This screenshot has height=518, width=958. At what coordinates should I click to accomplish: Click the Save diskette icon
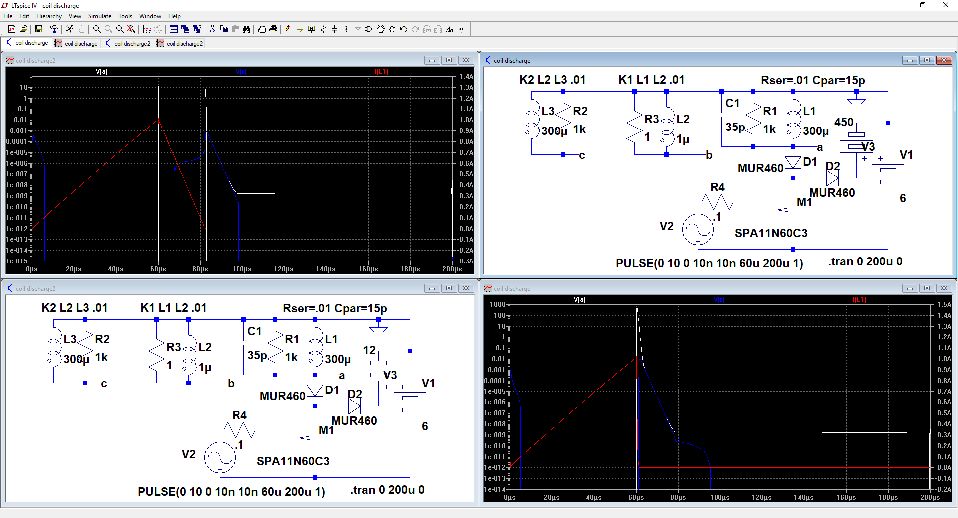[x=38, y=29]
